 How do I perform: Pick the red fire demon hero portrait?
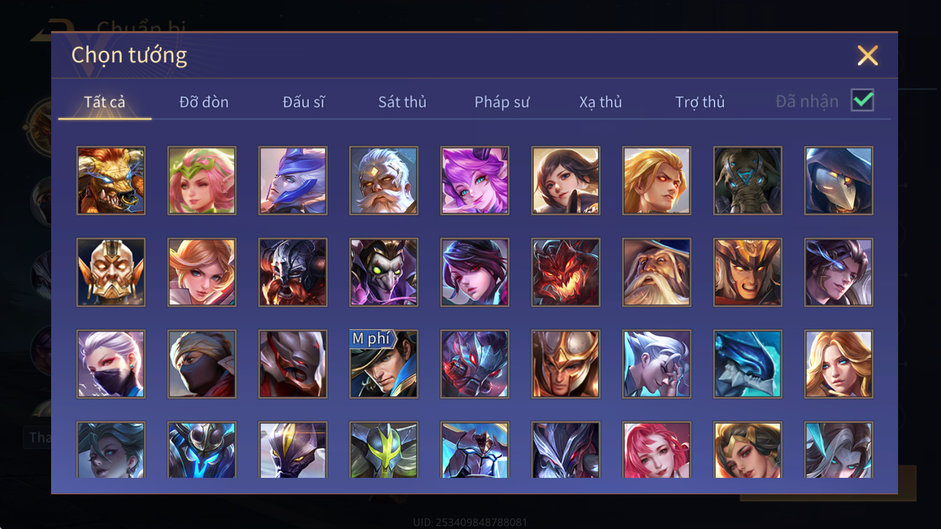pyautogui.click(x=566, y=272)
